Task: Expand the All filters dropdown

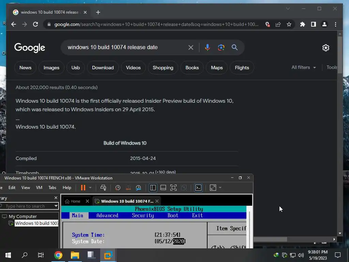Action: click(x=304, y=67)
